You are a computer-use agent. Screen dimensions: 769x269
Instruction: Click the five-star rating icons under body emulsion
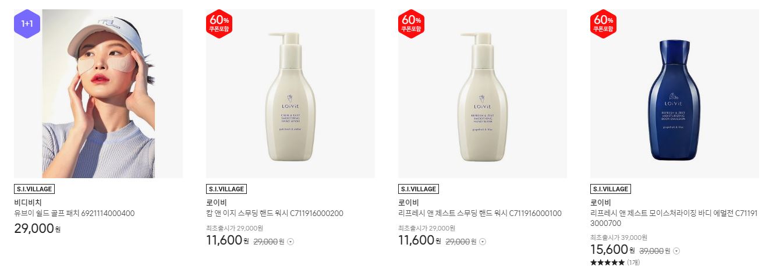(x=607, y=263)
